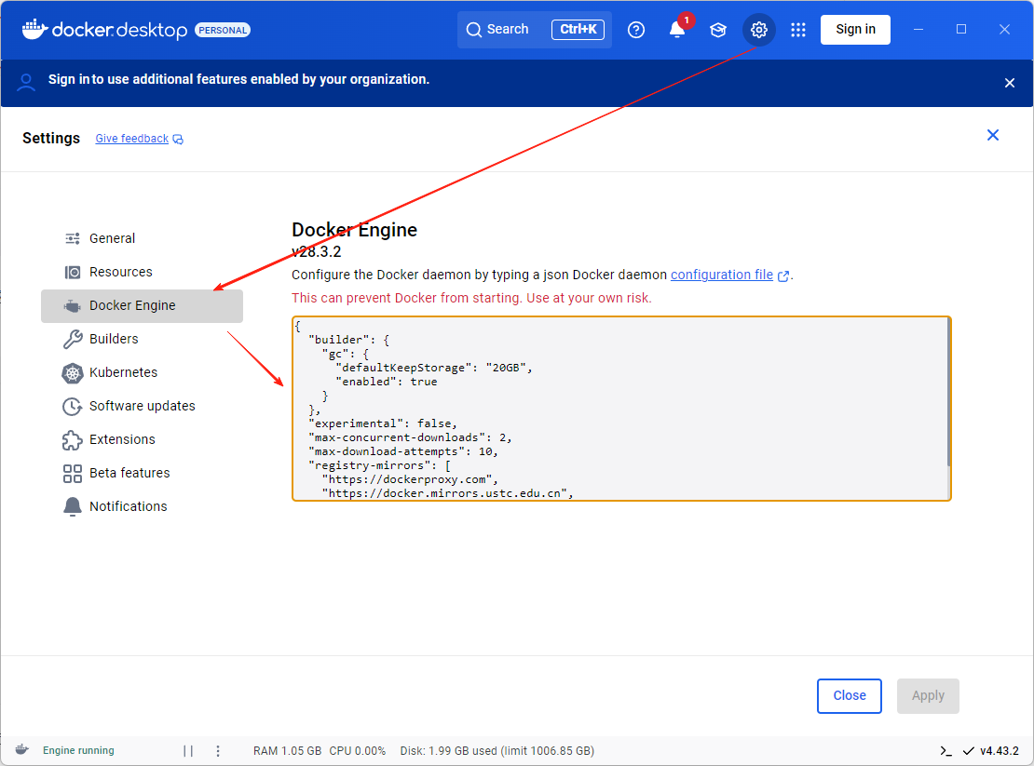
Task: Click the General sliders icon
Action: pos(73,238)
